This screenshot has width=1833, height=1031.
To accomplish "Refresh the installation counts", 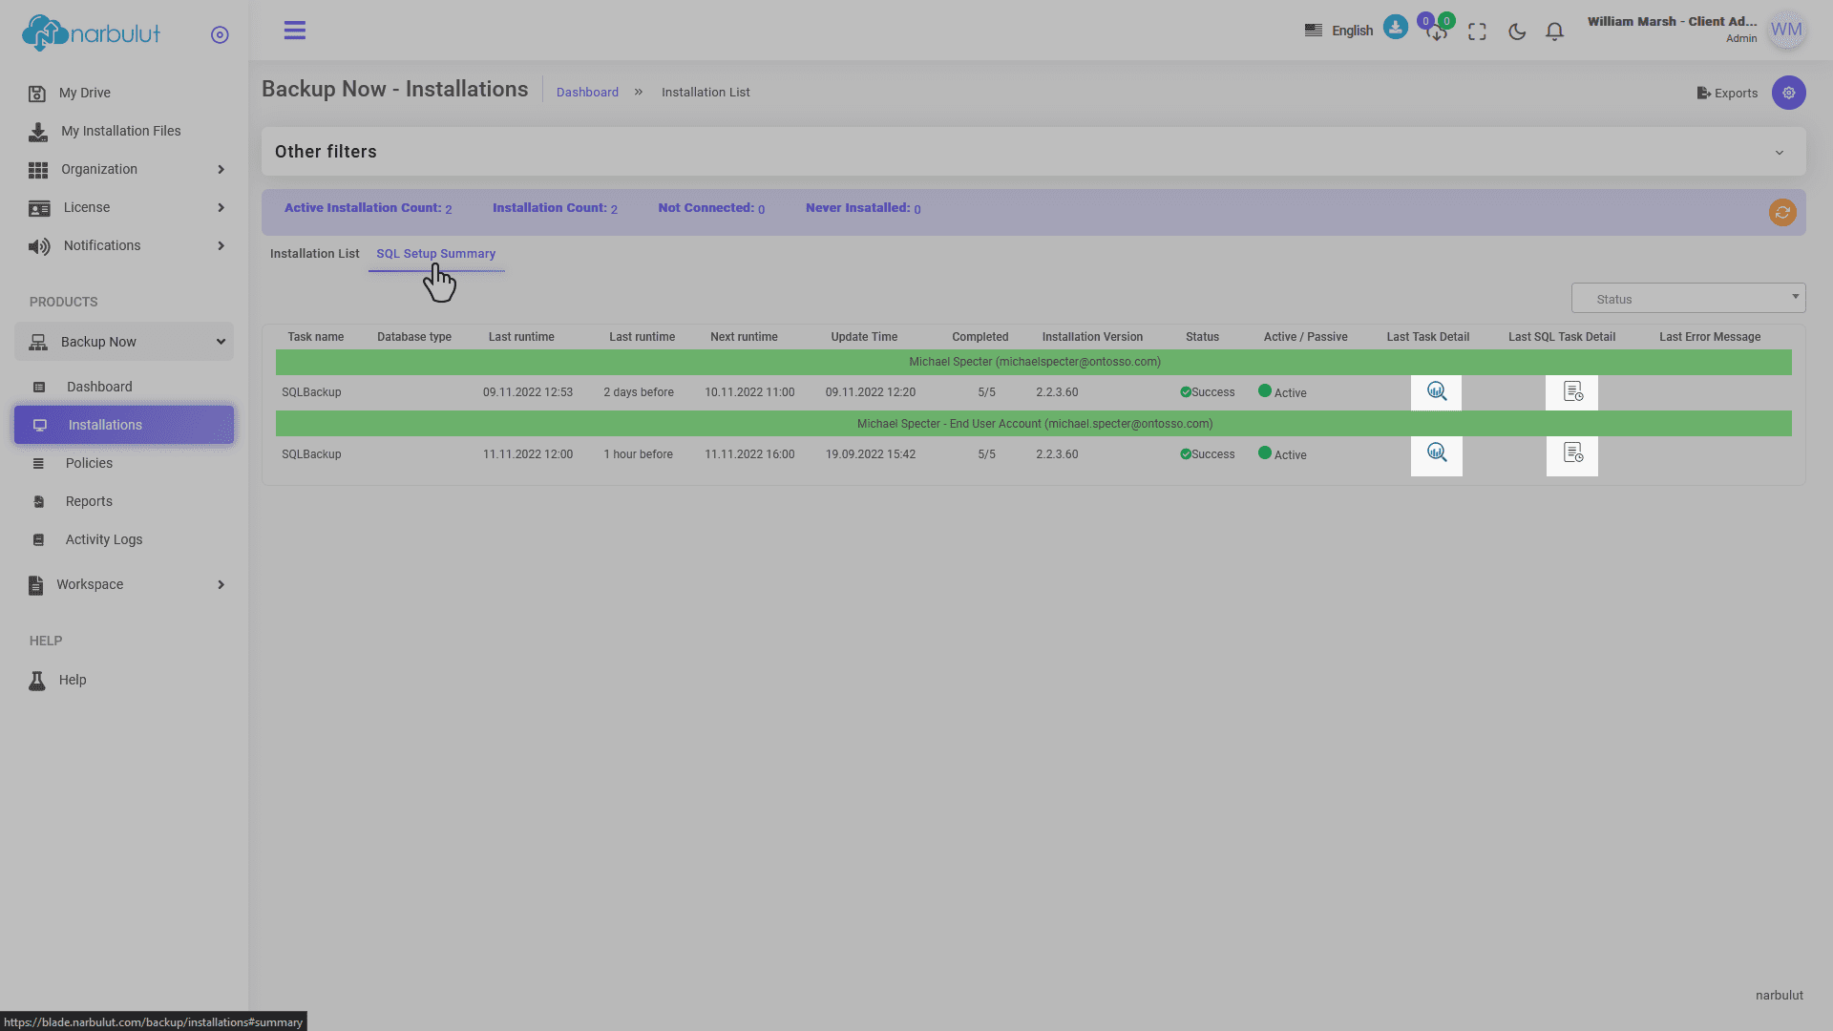I will coord(1782,212).
